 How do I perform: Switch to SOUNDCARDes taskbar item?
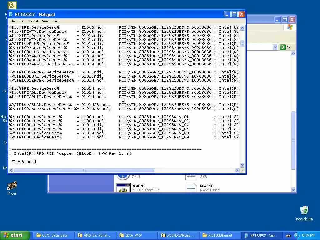(x=178, y=235)
